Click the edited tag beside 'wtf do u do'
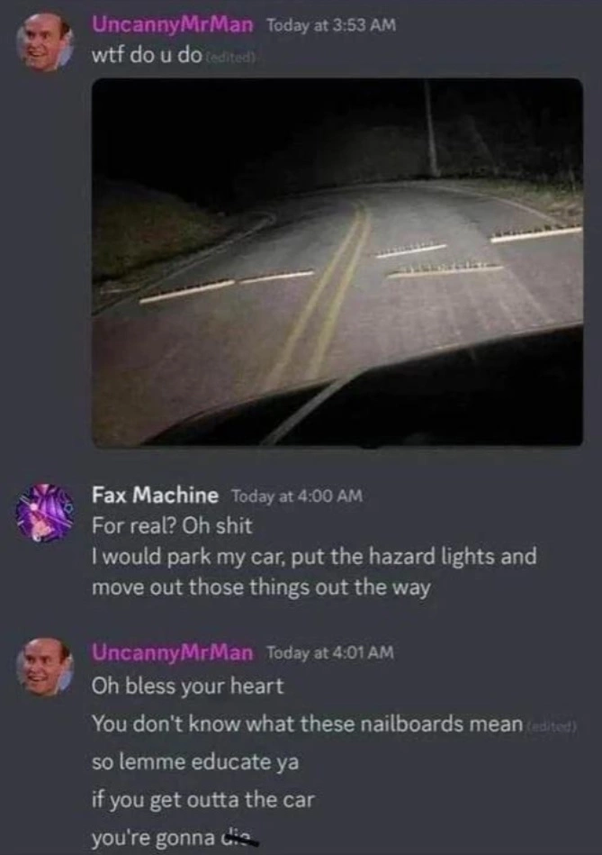Viewport: 602px width, 855px height. 231,57
